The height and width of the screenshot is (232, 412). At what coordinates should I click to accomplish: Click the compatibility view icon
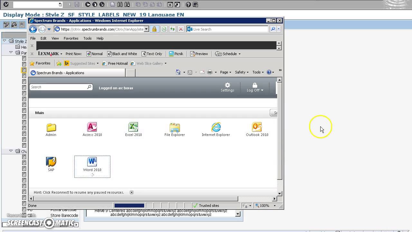coord(164,29)
